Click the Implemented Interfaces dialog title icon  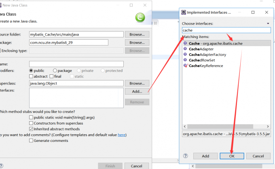184,13
